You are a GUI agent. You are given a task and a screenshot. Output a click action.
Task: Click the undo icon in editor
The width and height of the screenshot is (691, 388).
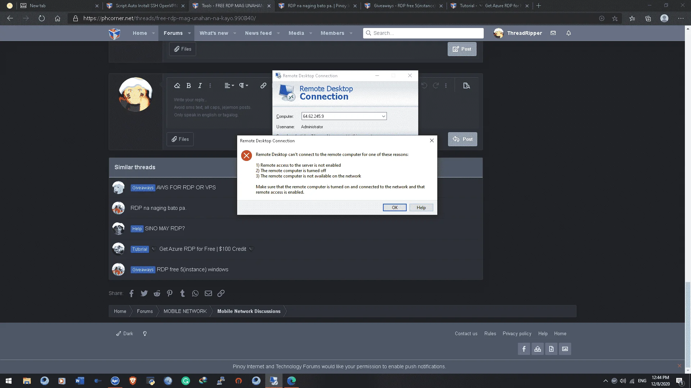(424, 86)
